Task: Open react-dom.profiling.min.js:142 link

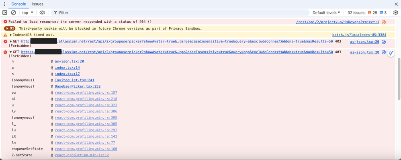Action: (x=86, y=136)
